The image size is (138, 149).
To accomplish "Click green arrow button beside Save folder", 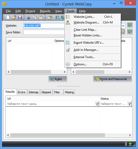I will tap(130, 32).
